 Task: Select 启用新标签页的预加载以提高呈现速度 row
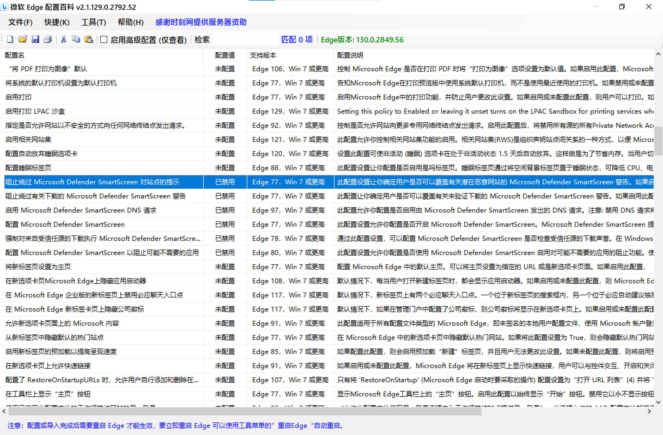coord(327,352)
